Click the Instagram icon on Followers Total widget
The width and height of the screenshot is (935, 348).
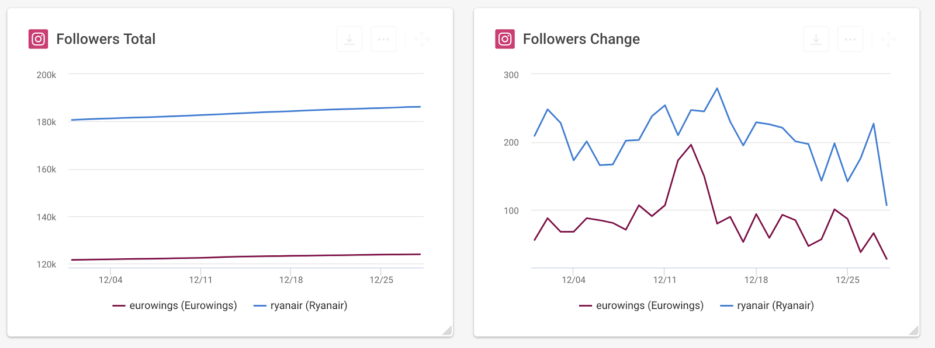click(x=38, y=38)
